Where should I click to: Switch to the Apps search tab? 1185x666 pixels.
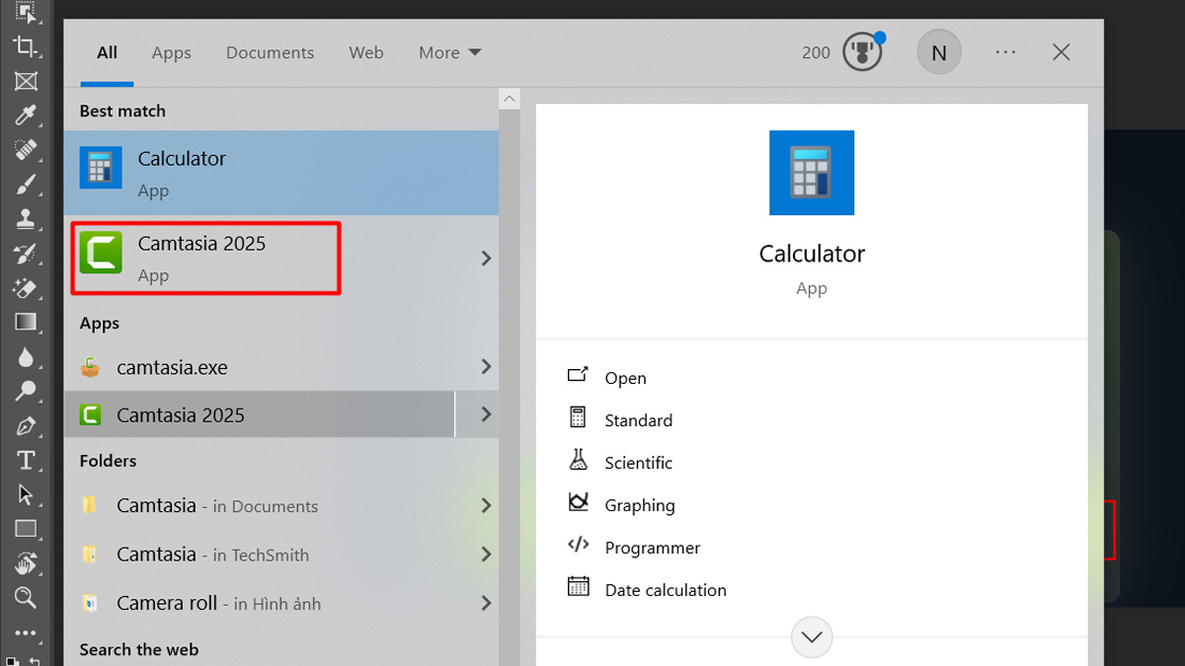[x=171, y=53]
